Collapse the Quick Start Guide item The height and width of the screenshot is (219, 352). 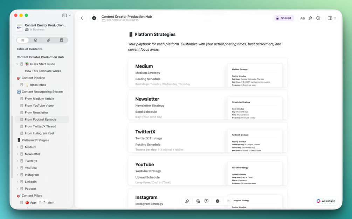pos(17,64)
